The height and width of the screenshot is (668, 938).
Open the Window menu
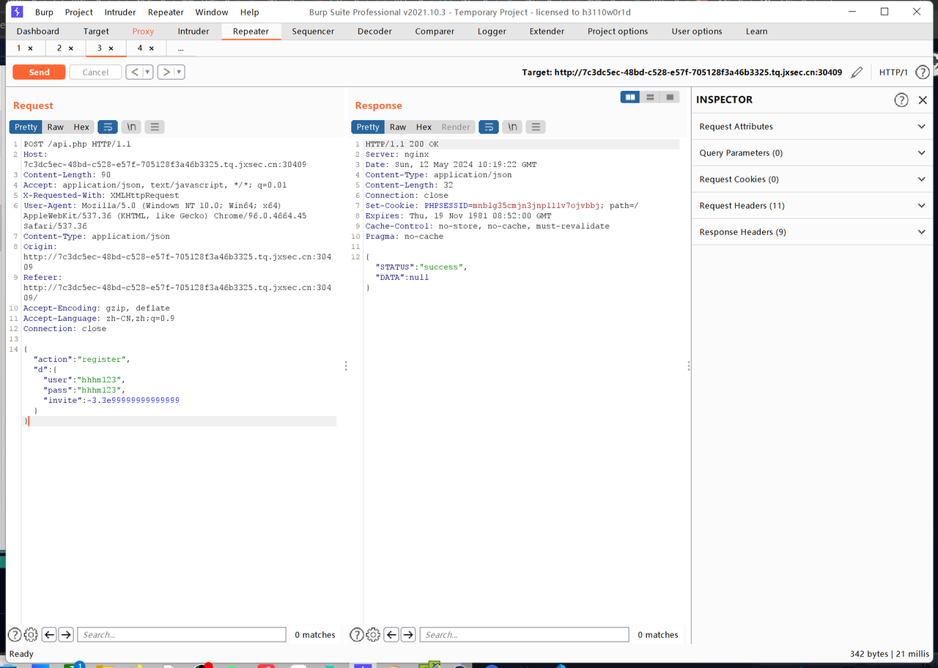pos(210,12)
